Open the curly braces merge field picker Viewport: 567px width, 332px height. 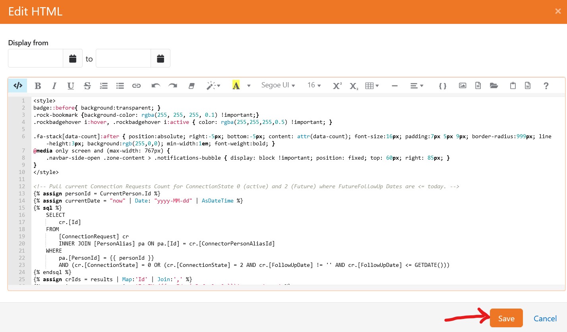[443, 85]
